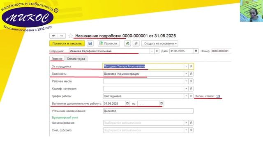
Task: Switch to the Главное tab
Action: pos(57,59)
